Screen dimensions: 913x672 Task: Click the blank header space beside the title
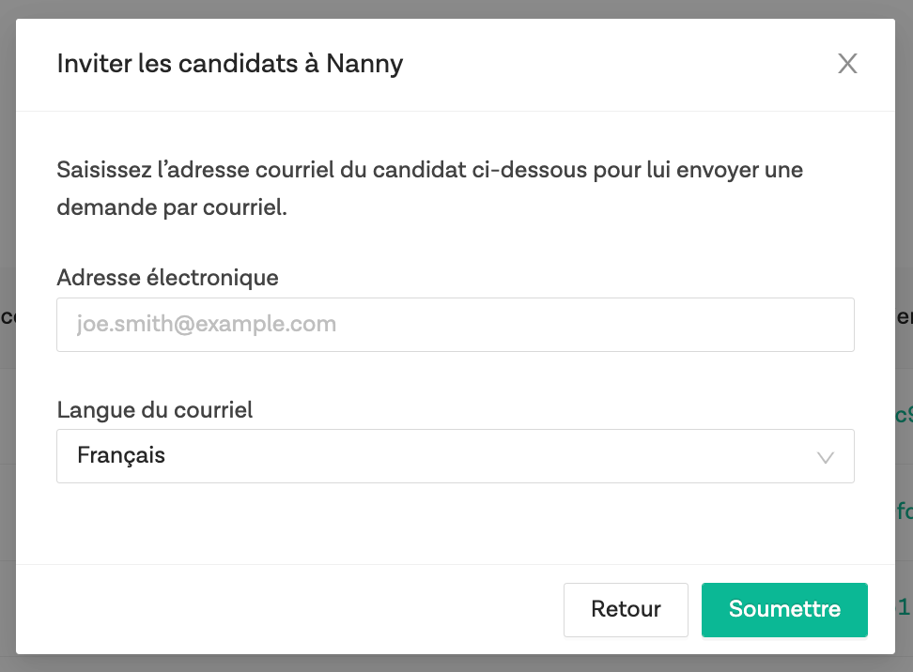(x=611, y=64)
